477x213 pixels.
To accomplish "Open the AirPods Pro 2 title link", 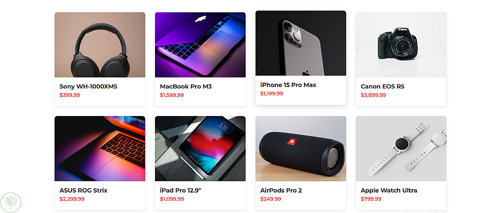I will [x=281, y=191].
